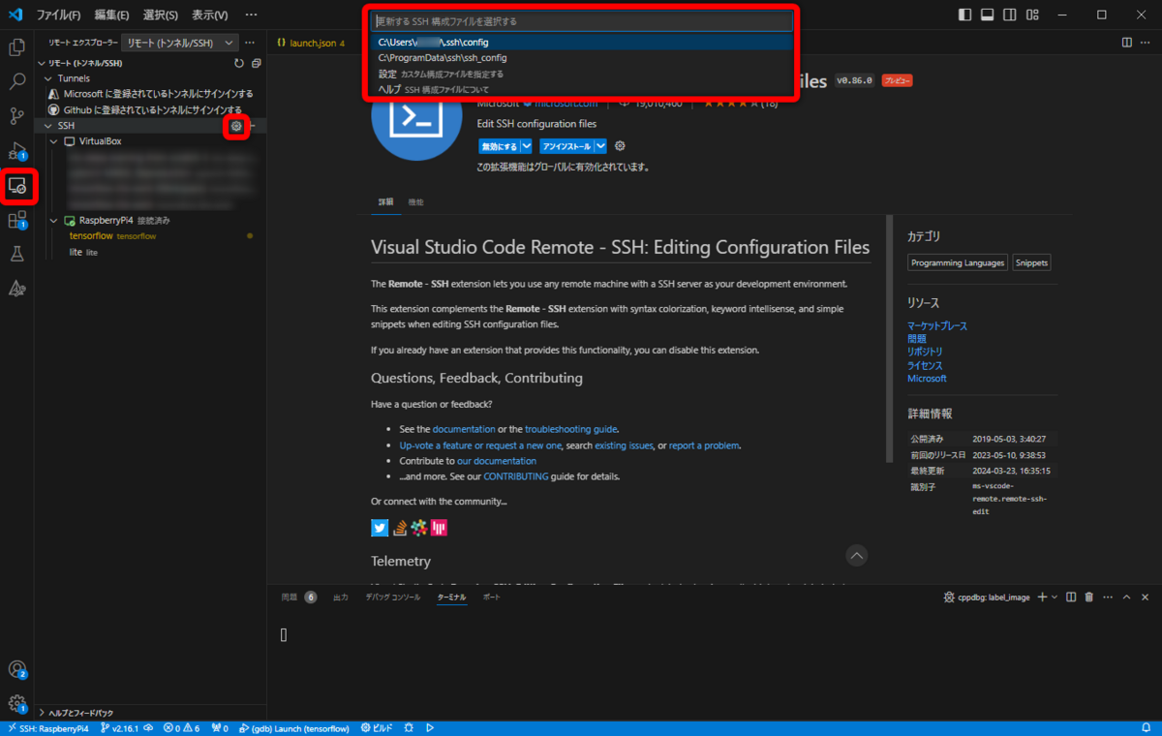Add a new SSH remote with plus icon
1162x736 pixels.
click(253, 126)
